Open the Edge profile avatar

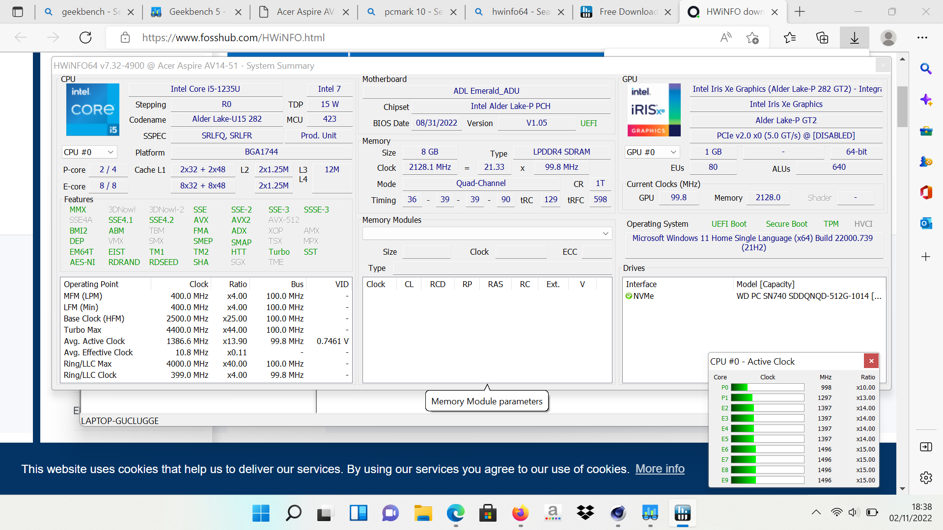[x=888, y=37]
